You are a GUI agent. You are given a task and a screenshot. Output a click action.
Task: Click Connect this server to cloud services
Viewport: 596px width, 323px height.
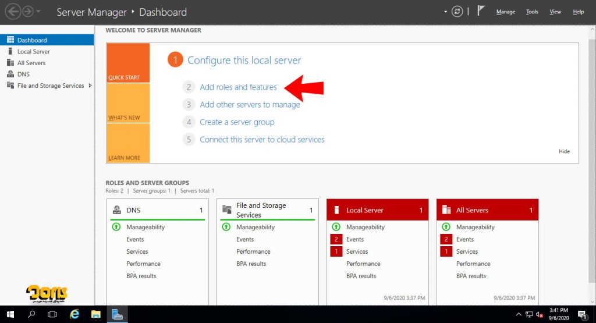click(262, 140)
